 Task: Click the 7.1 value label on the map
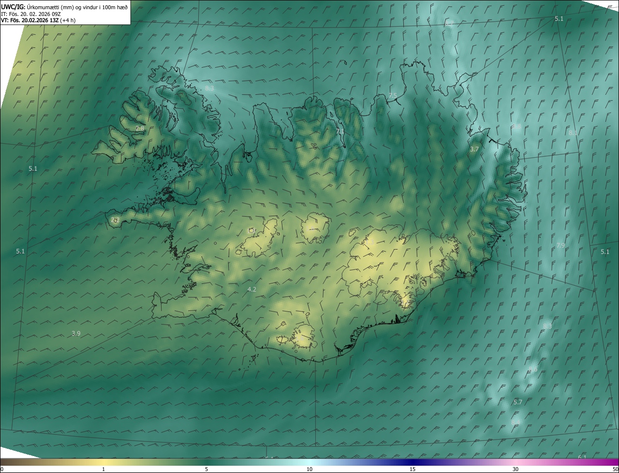click(x=340, y=131)
